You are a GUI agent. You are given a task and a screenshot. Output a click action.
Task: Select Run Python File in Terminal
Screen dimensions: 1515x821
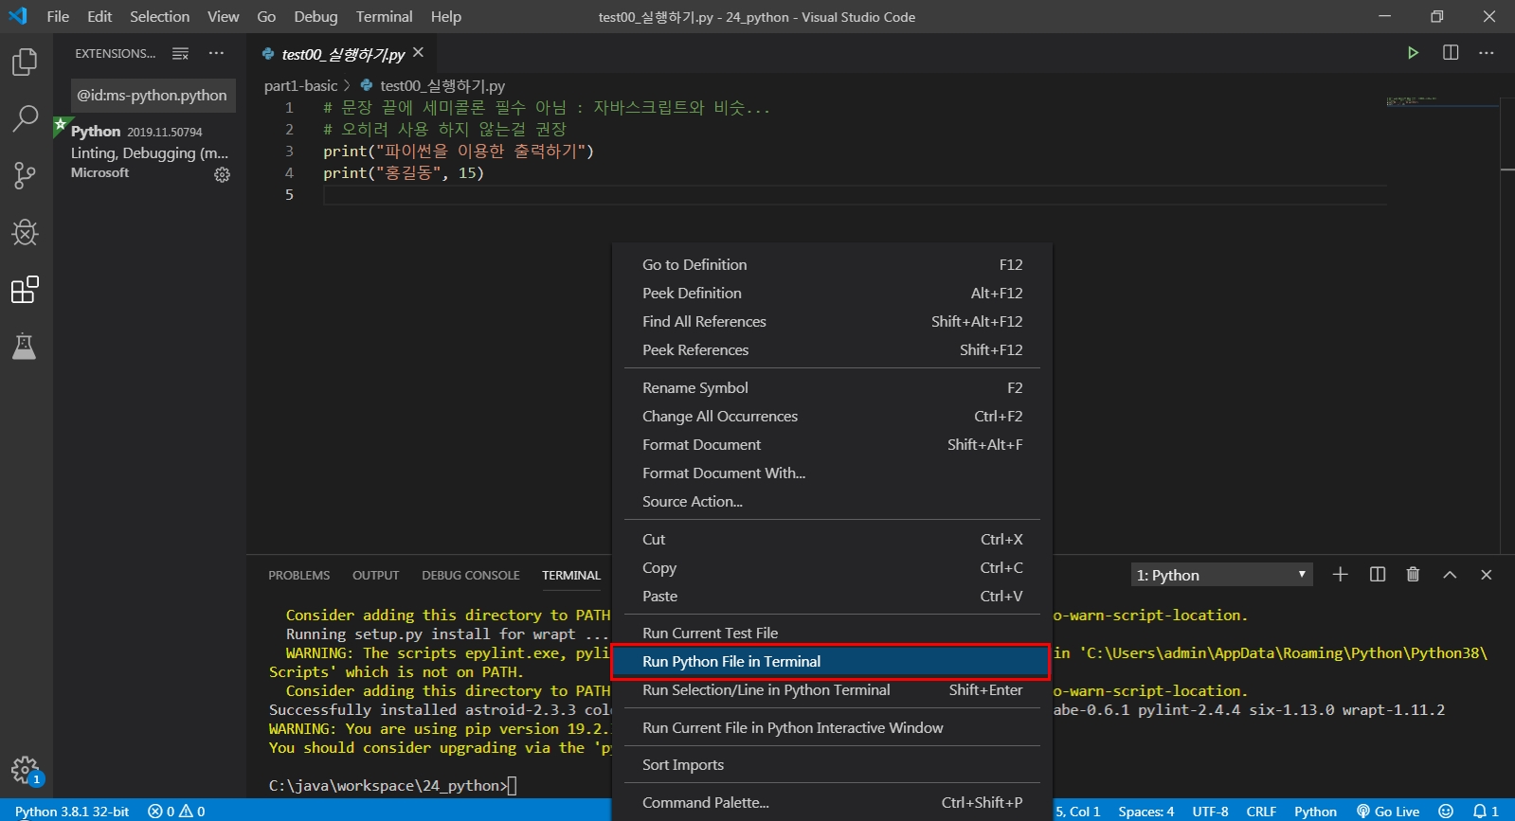coord(832,662)
